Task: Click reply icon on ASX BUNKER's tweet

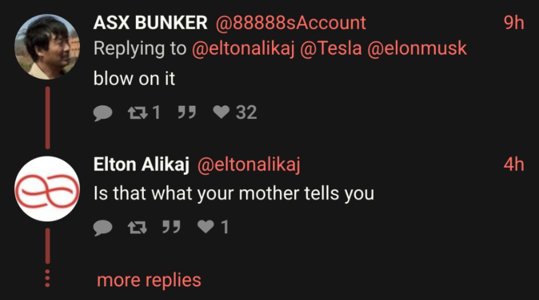Action: (103, 113)
